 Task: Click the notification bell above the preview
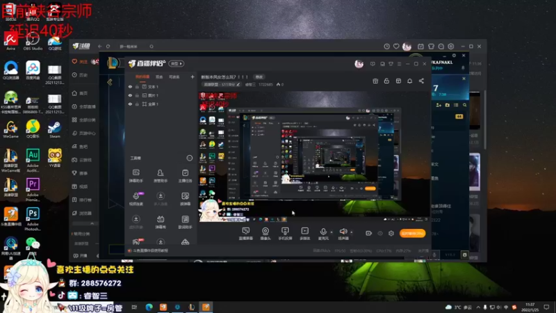point(409,81)
